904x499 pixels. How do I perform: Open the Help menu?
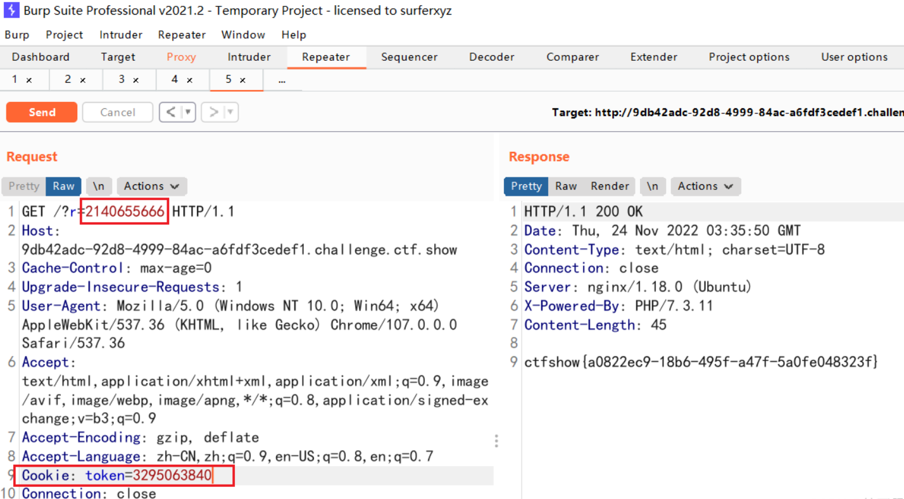click(x=294, y=35)
